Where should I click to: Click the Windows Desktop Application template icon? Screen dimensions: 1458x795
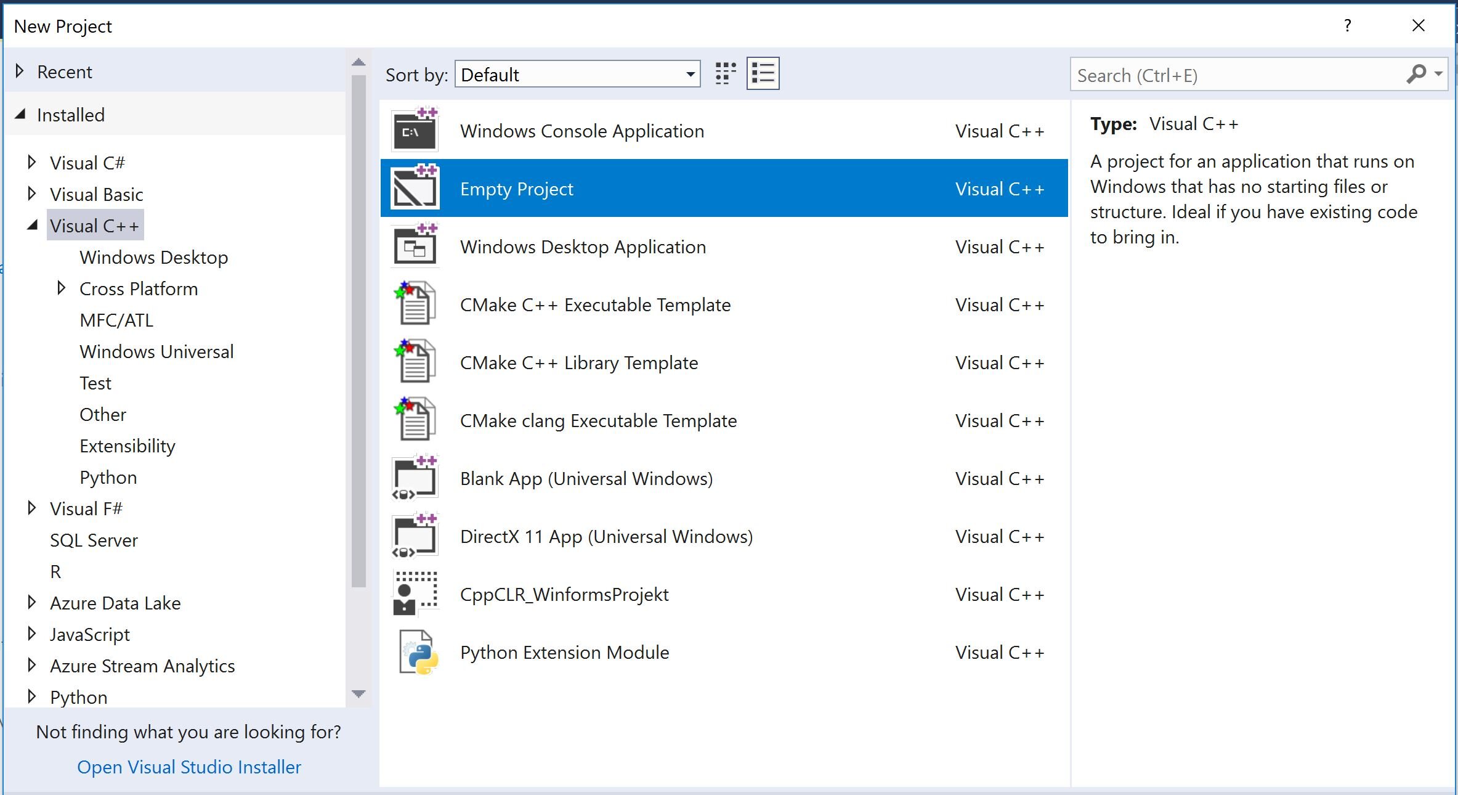[415, 246]
